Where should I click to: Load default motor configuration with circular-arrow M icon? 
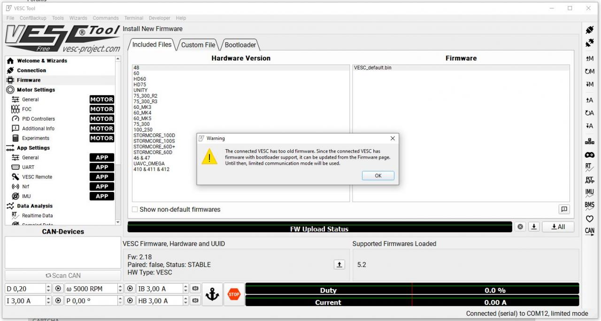[x=590, y=71]
